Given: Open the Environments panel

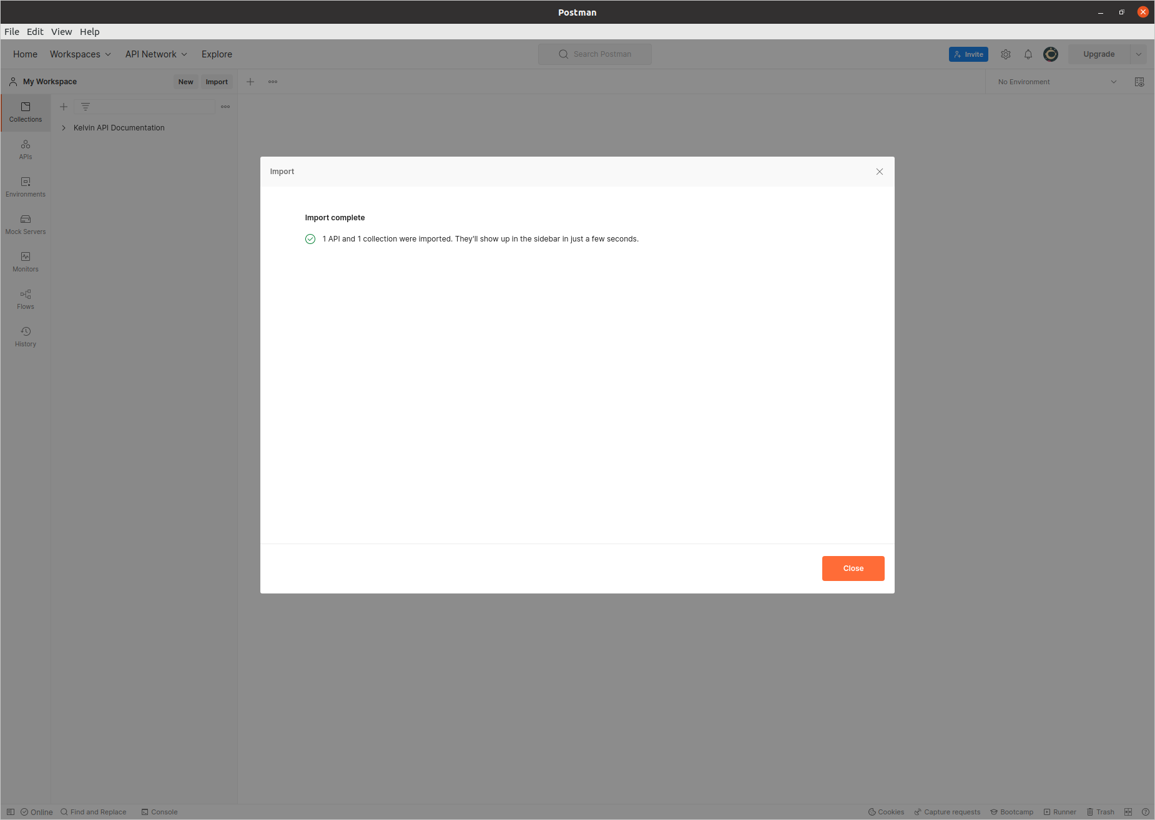Looking at the screenshot, I should tap(25, 186).
